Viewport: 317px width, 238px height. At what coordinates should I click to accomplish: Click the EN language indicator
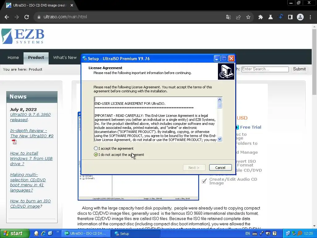[248, 234]
